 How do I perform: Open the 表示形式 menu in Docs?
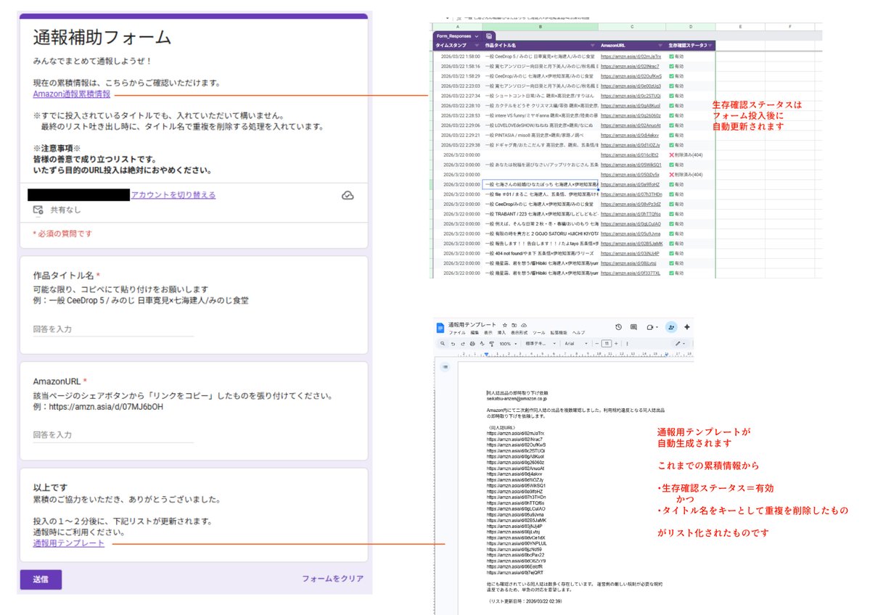(x=519, y=333)
